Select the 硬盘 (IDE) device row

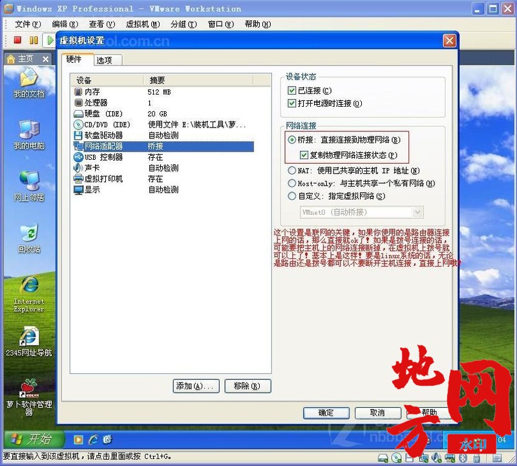164,114
